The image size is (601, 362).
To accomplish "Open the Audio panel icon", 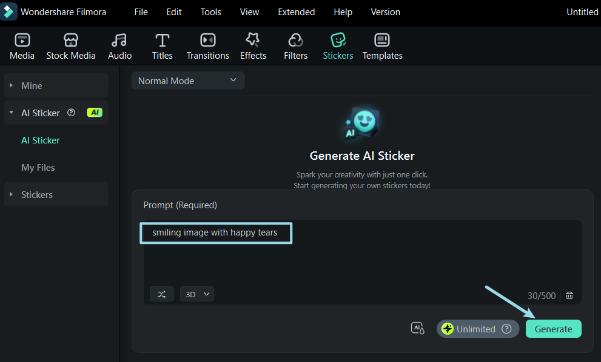I will click(119, 40).
